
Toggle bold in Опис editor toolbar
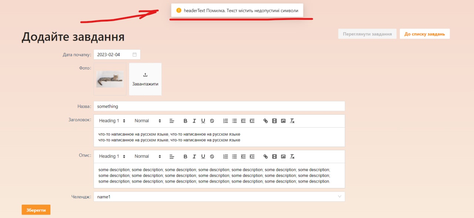tap(185, 156)
